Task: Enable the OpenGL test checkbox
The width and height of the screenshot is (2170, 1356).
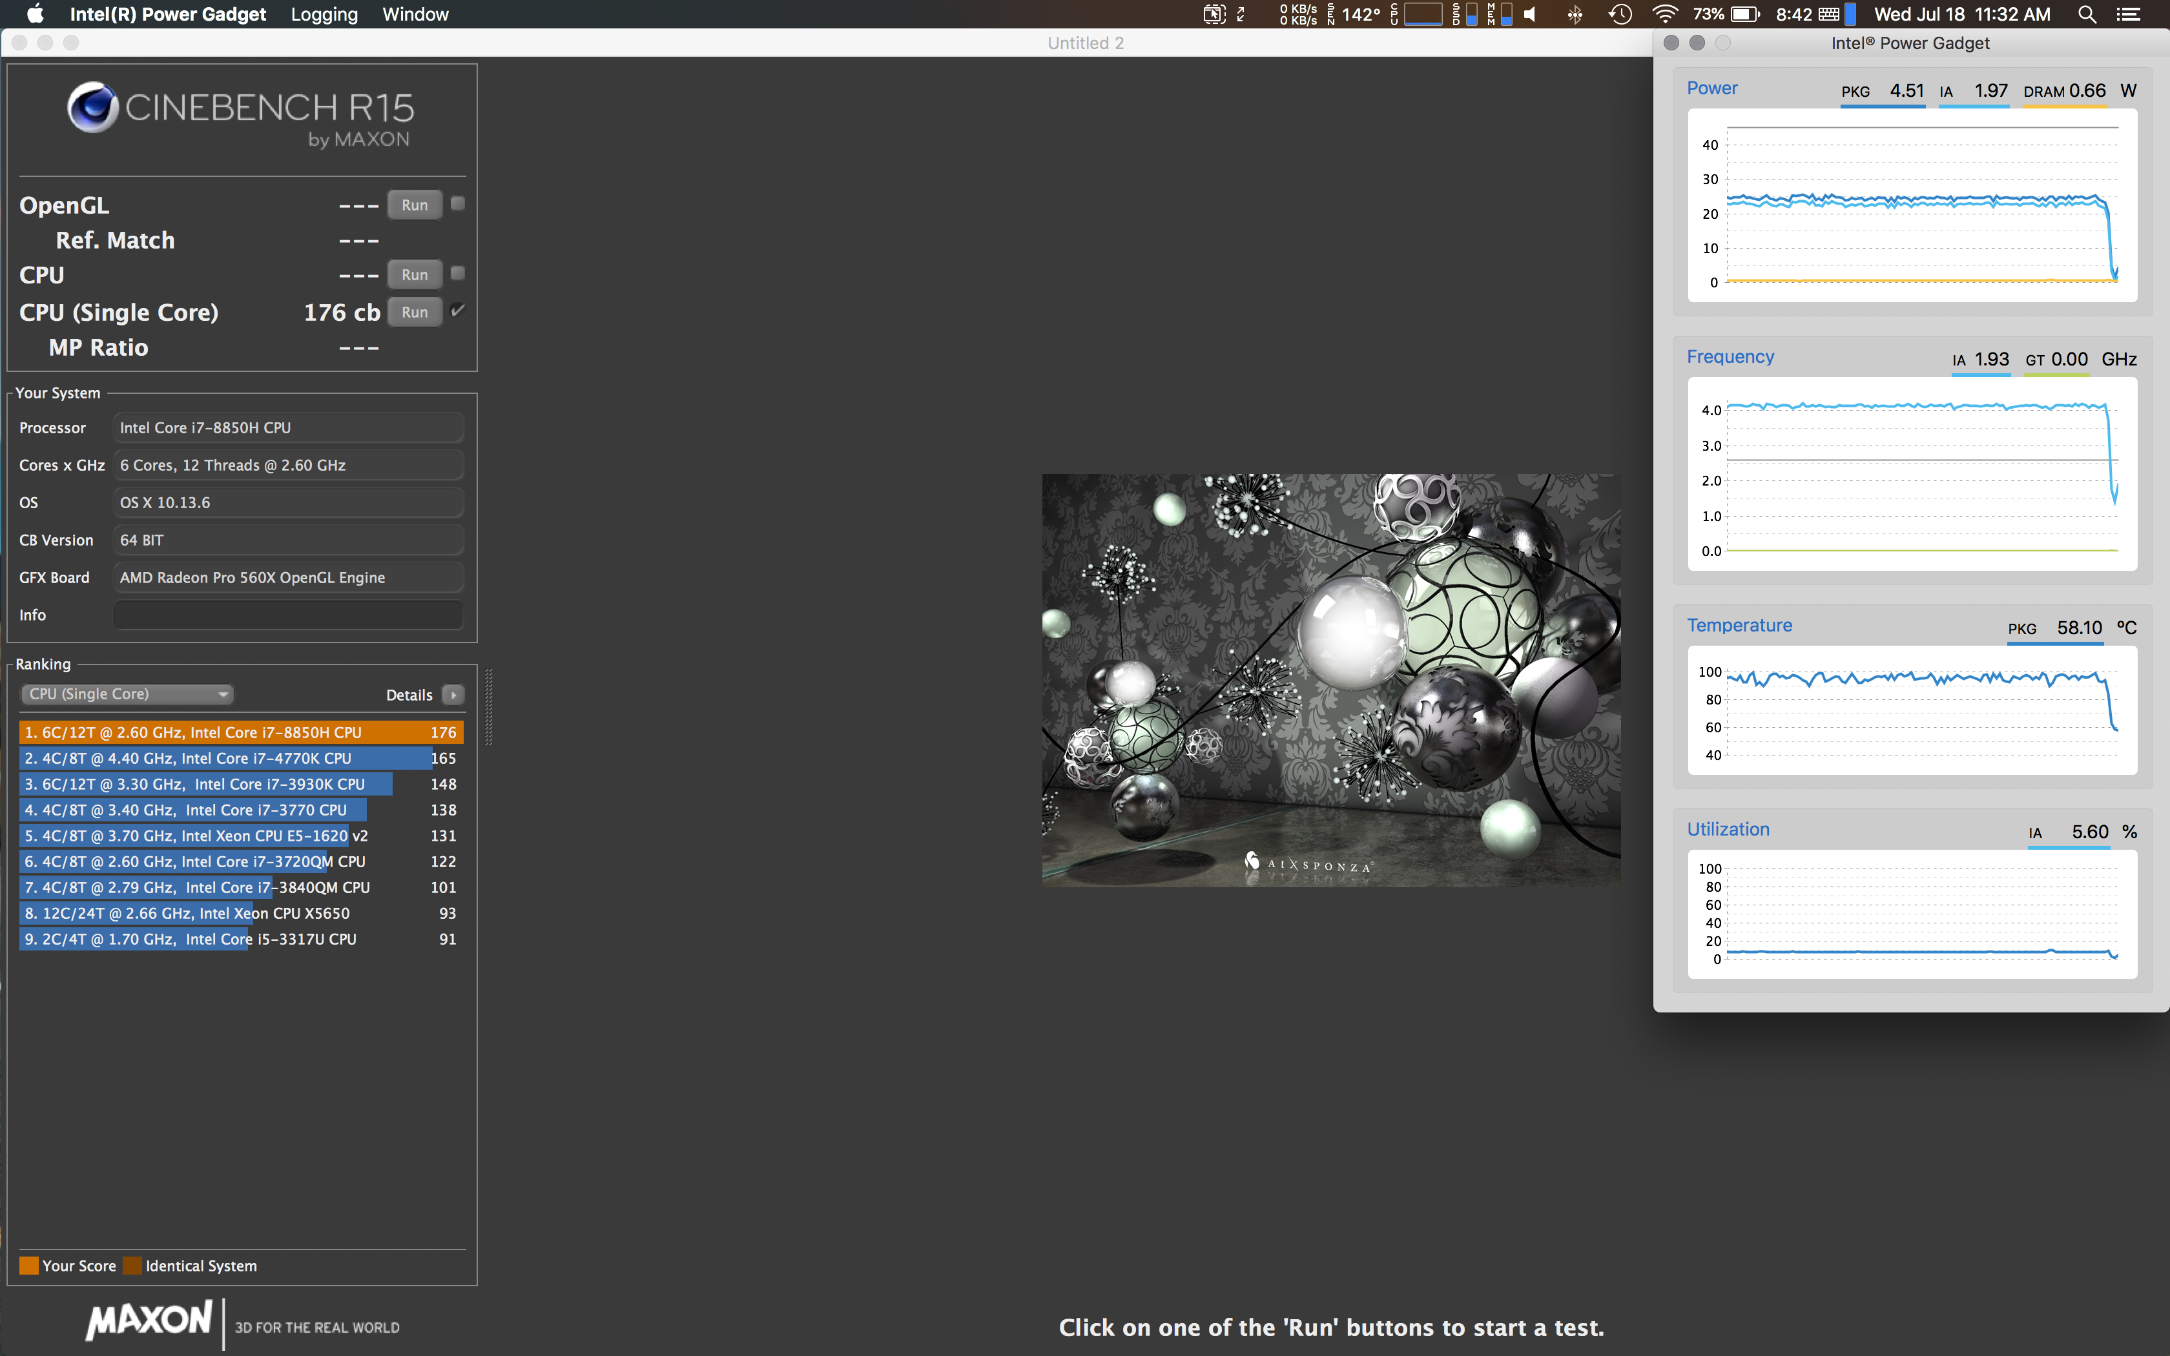Action: 457,203
